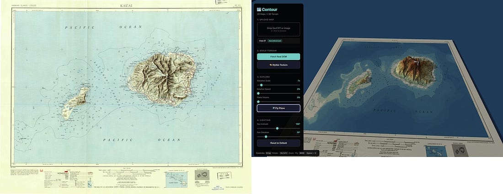This screenshot has height=194, width=503.
Task: Click the Drop GeoTIFF or Image upload zone
Action: click(278, 29)
